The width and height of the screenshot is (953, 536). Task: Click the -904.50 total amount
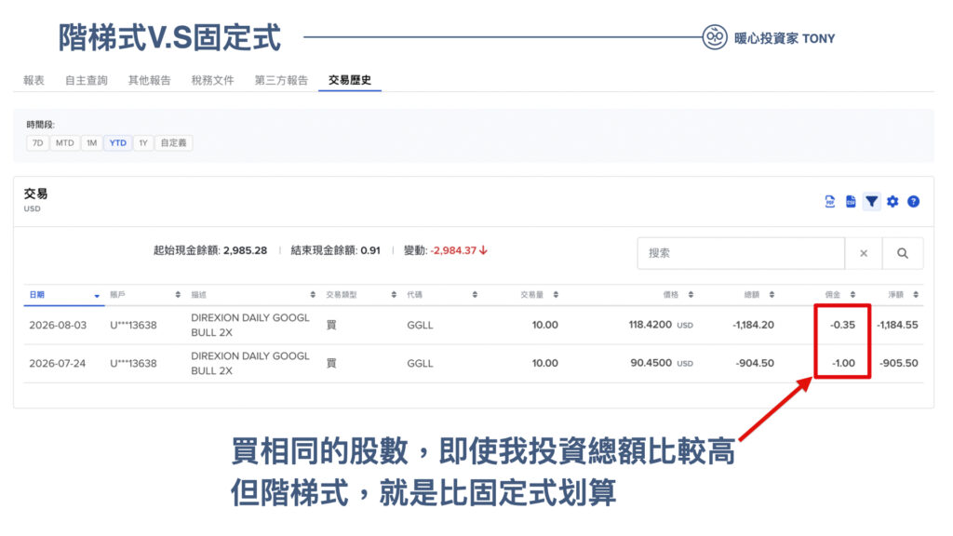point(755,364)
